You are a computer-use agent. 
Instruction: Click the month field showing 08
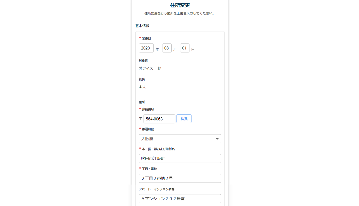pyautogui.click(x=167, y=48)
